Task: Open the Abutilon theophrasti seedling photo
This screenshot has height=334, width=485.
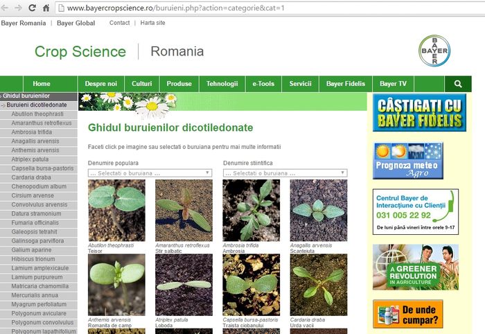Action: click(x=116, y=210)
